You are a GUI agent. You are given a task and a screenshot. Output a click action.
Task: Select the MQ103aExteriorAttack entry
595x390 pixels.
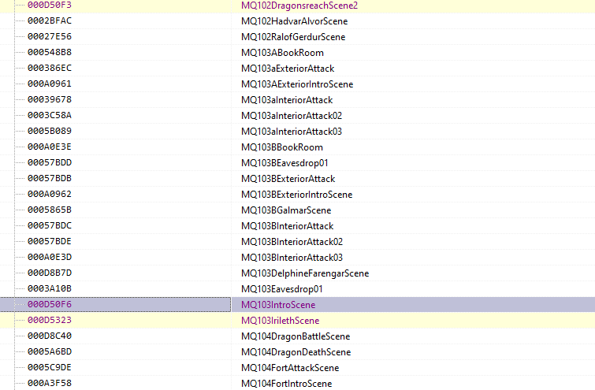[x=288, y=69]
